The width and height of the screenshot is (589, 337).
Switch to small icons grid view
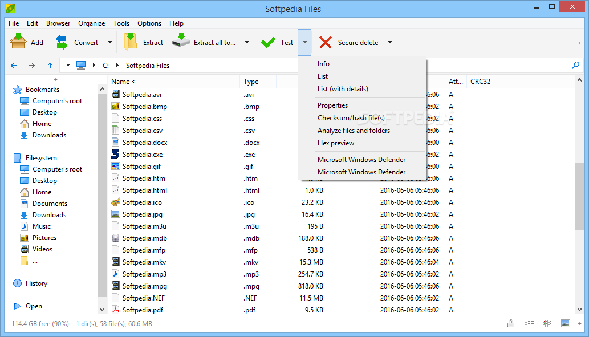[547, 323]
